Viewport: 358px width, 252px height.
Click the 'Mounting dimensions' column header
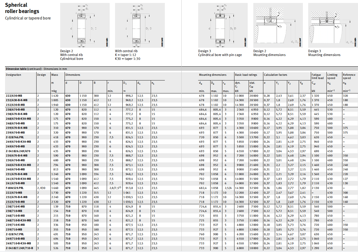[x=213, y=75]
